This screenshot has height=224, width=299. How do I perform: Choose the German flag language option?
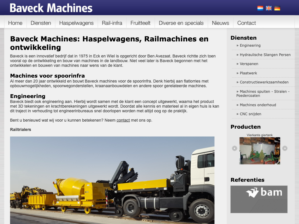tap(277, 8)
